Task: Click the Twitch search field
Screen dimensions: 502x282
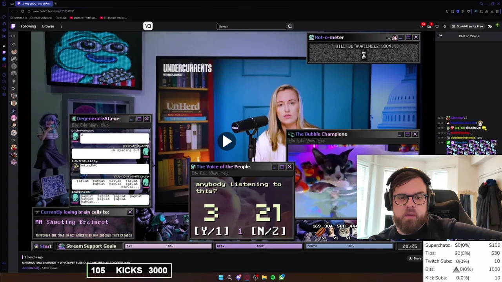Action: 251,26
